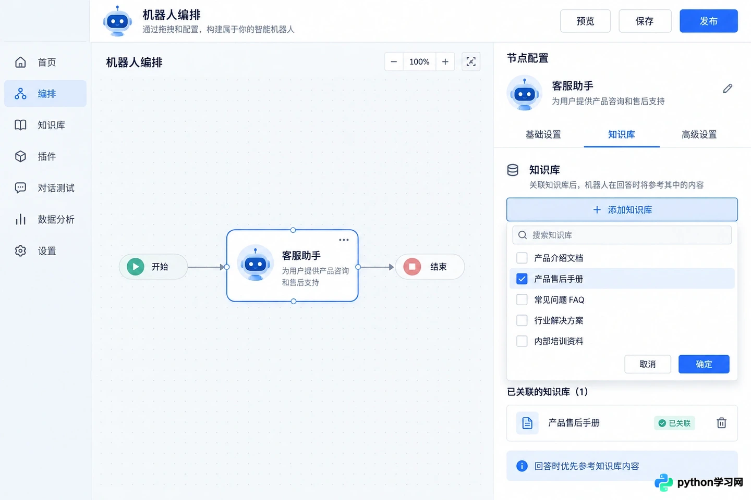Open 对话测试 chat test sidebar item

45,188
